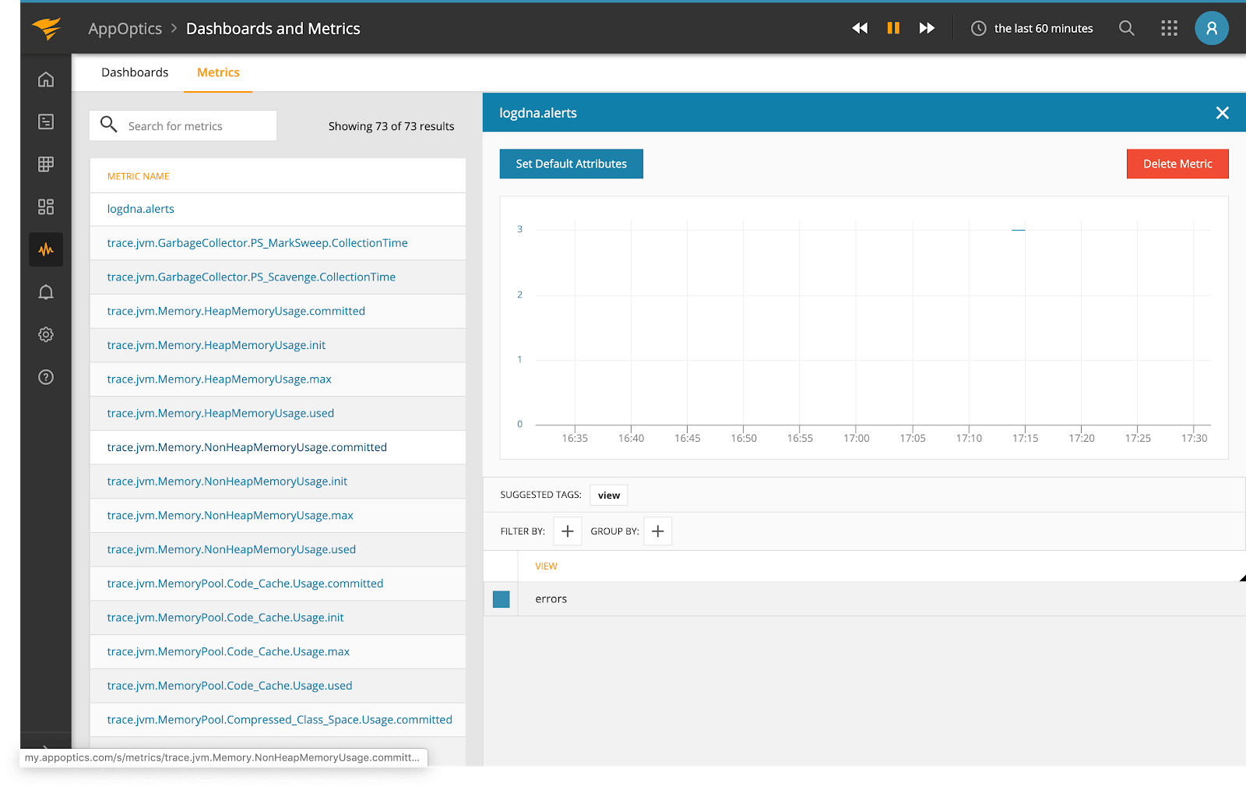Open Code_Cache.Usage.max metric
The image size is (1246, 790).
(229, 652)
